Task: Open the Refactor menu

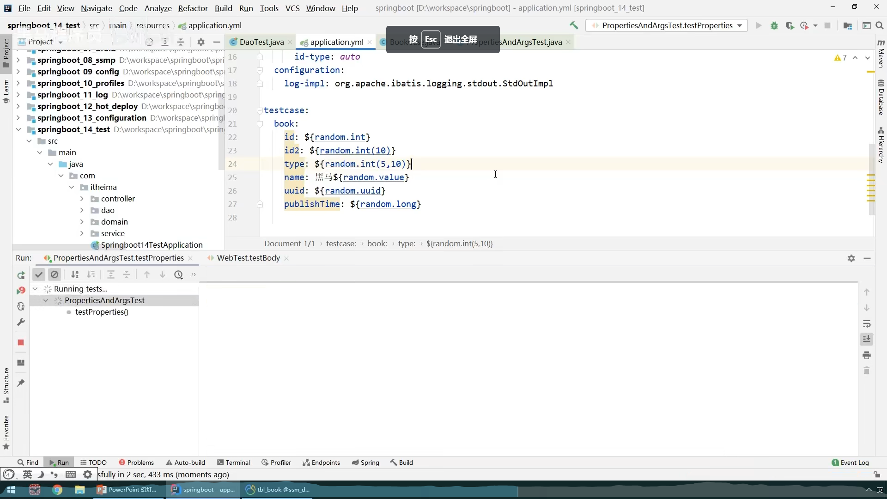Action: coord(193,8)
